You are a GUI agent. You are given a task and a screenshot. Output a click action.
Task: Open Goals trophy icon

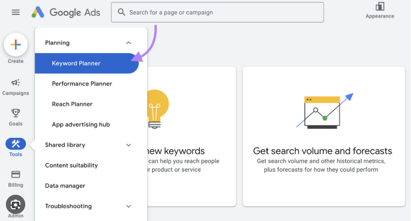pyautogui.click(x=16, y=113)
